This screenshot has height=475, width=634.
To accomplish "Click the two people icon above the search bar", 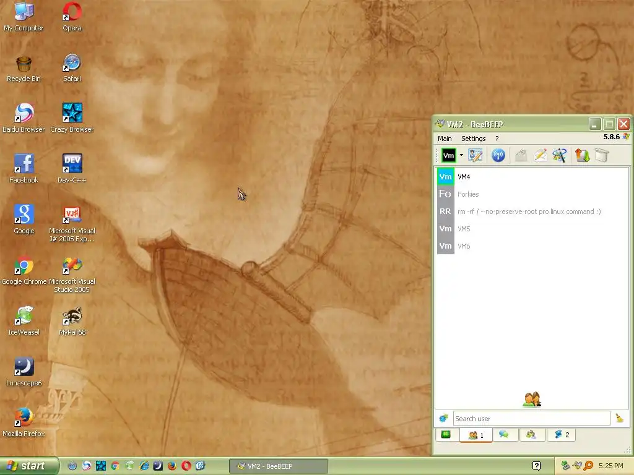I will (532, 399).
